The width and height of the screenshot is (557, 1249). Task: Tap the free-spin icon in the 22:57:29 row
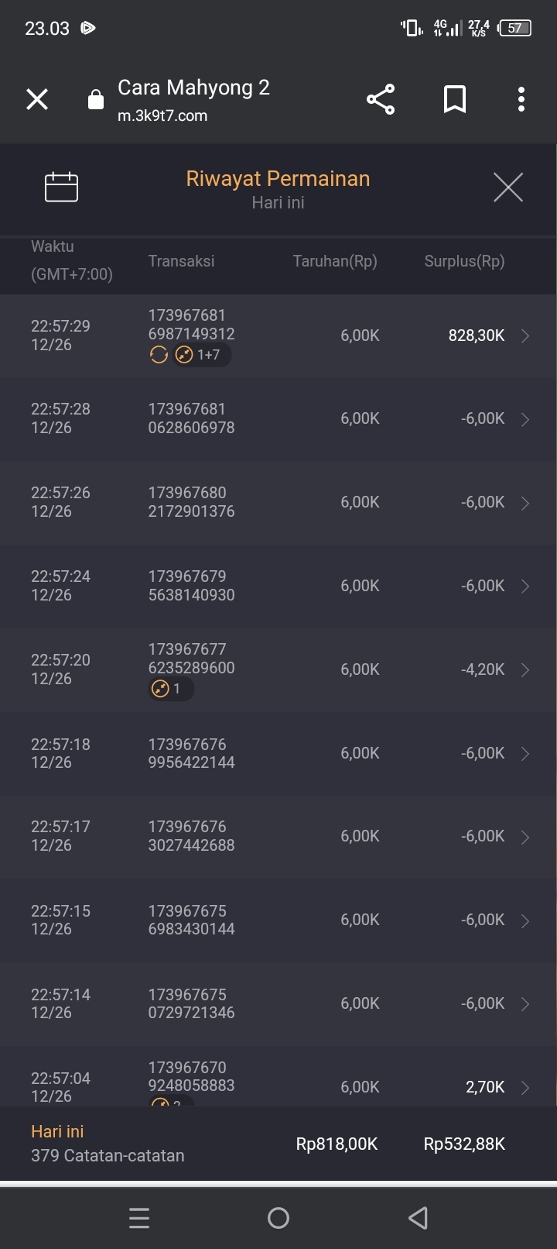click(159, 355)
